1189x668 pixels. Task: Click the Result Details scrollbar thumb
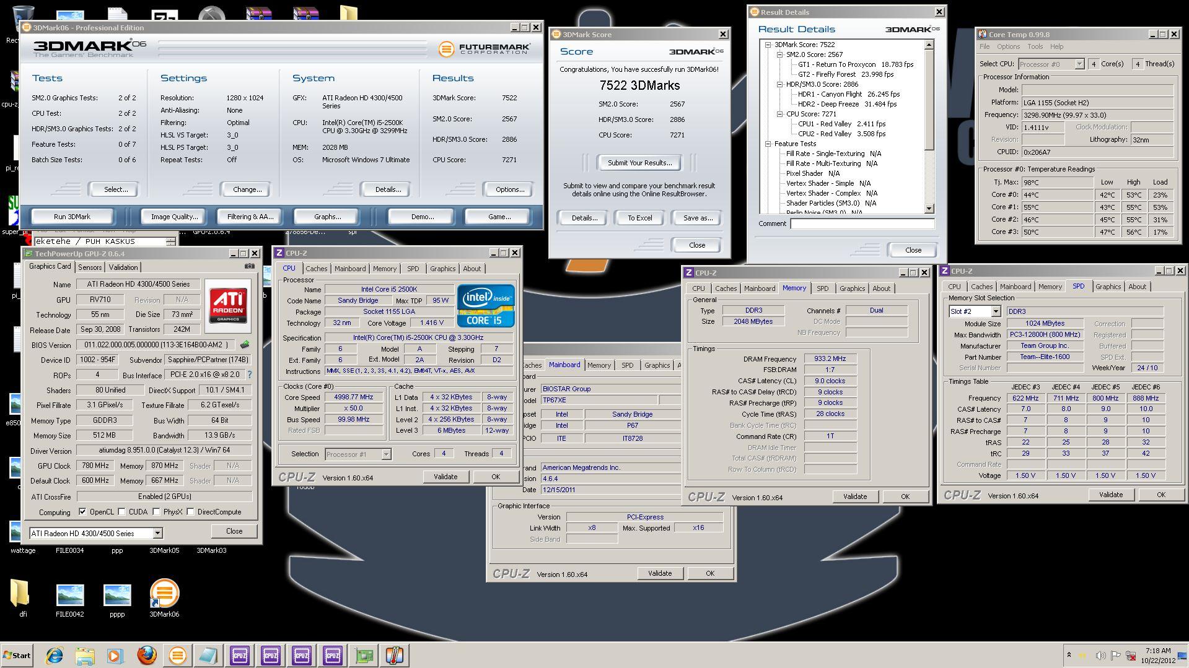[x=929, y=99]
